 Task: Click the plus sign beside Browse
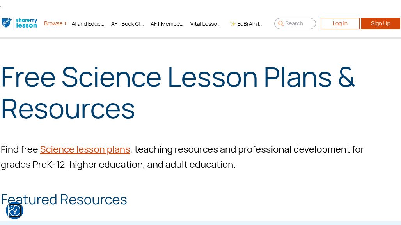65,23
